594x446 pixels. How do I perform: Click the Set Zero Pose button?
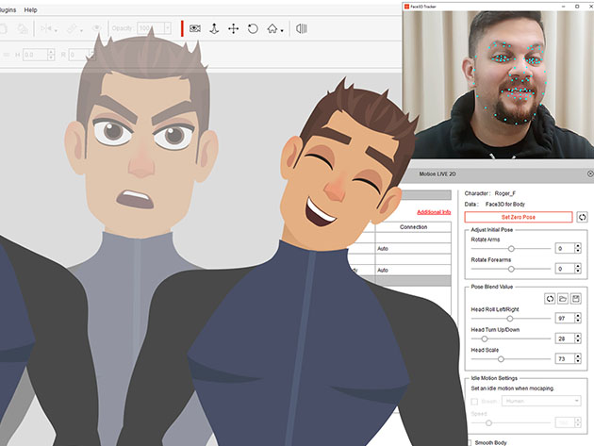click(x=519, y=217)
